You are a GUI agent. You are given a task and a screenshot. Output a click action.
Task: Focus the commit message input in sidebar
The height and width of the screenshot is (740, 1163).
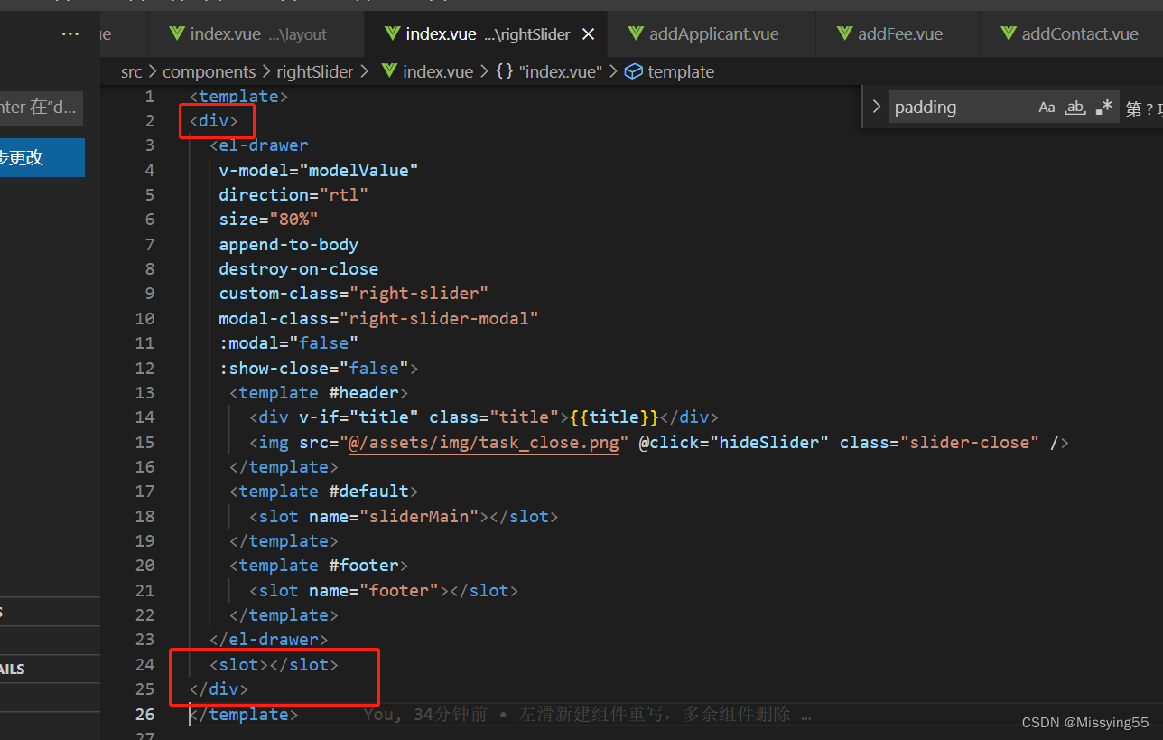[42, 108]
